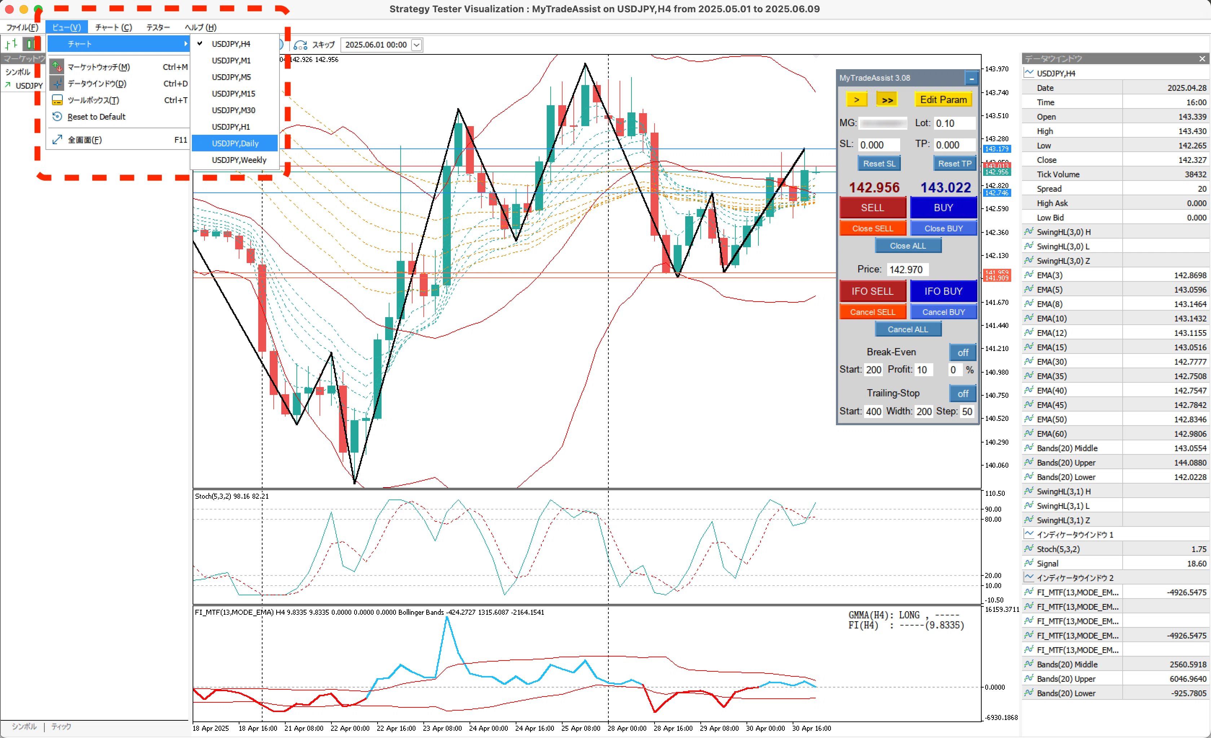Choose USDJPY,Weekly from the chart submenu
This screenshot has height=738, width=1211.
(234, 160)
